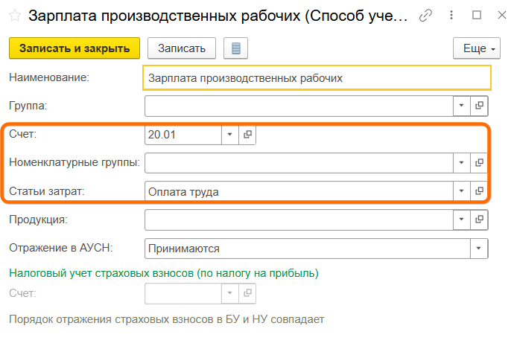Open the Оплата труда element icon

coord(479,191)
